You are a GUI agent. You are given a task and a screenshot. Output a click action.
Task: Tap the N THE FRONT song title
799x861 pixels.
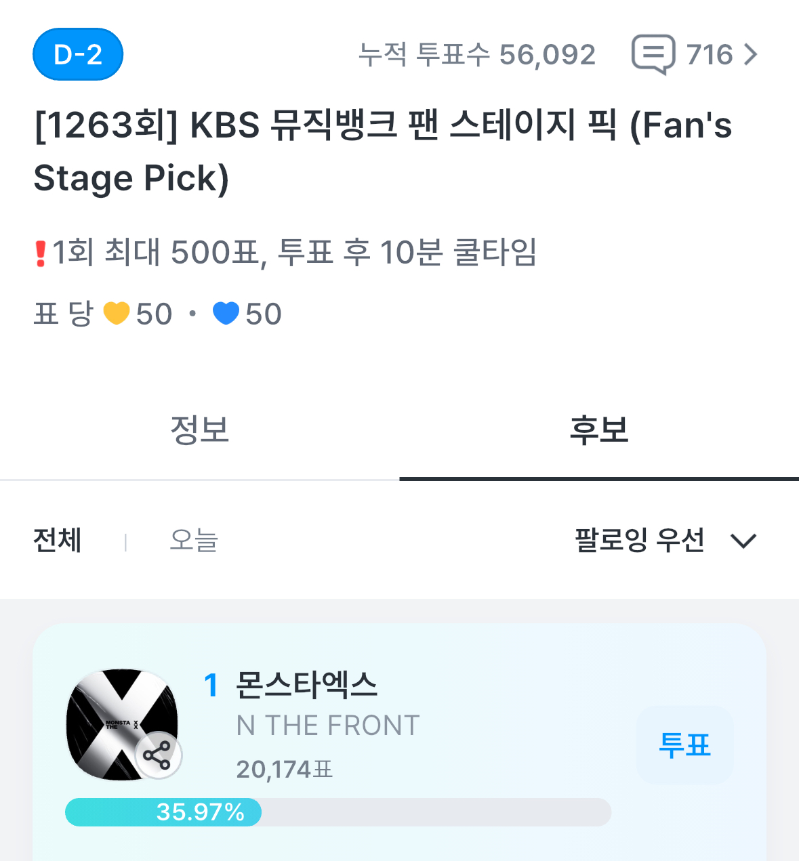pos(328,726)
